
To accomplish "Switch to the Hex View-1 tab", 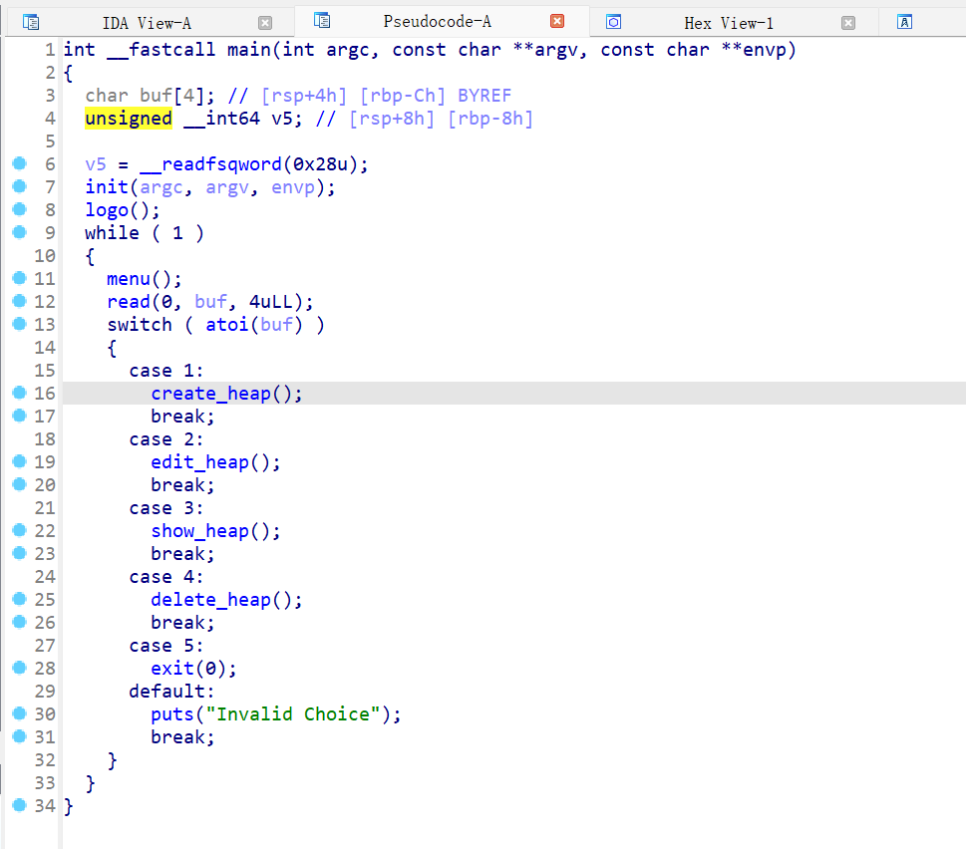I will coord(728,23).
